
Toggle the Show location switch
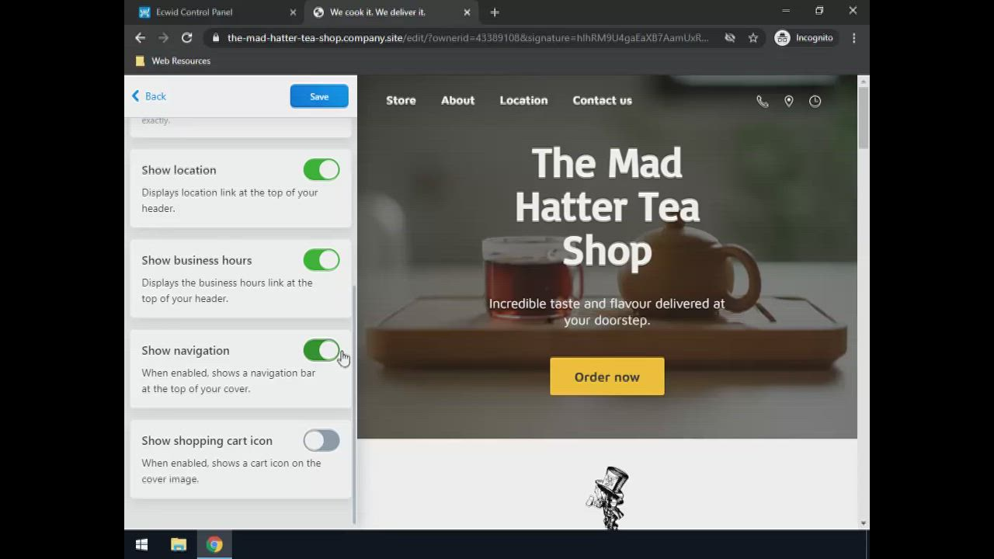coord(321,170)
